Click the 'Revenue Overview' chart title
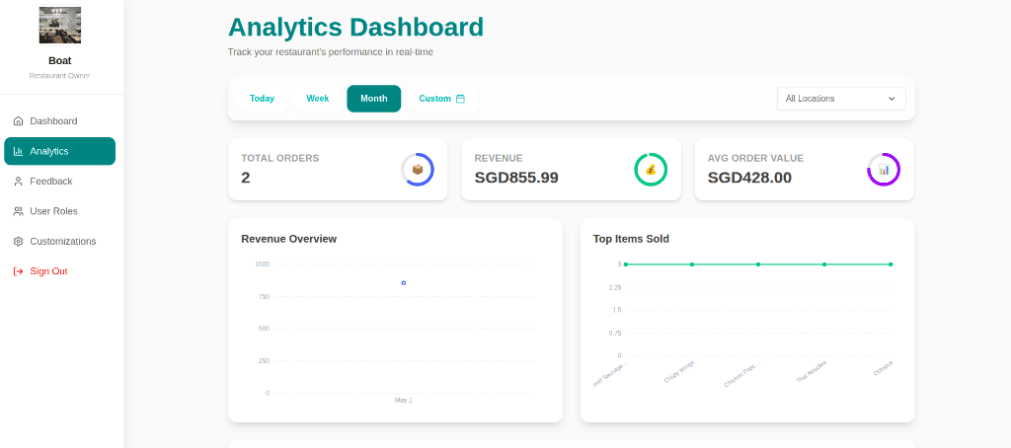 (x=289, y=239)
